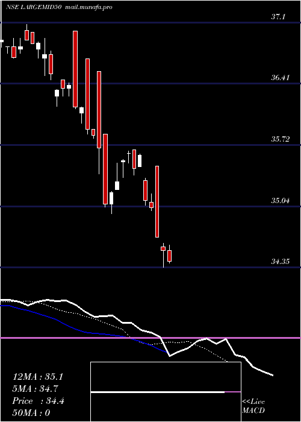Select the 35.72 price level label
The image size is (301, 422).
click(280, 139)
